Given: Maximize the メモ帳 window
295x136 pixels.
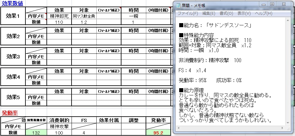Looking at the screenshot, I should click(x=272, y=4).
